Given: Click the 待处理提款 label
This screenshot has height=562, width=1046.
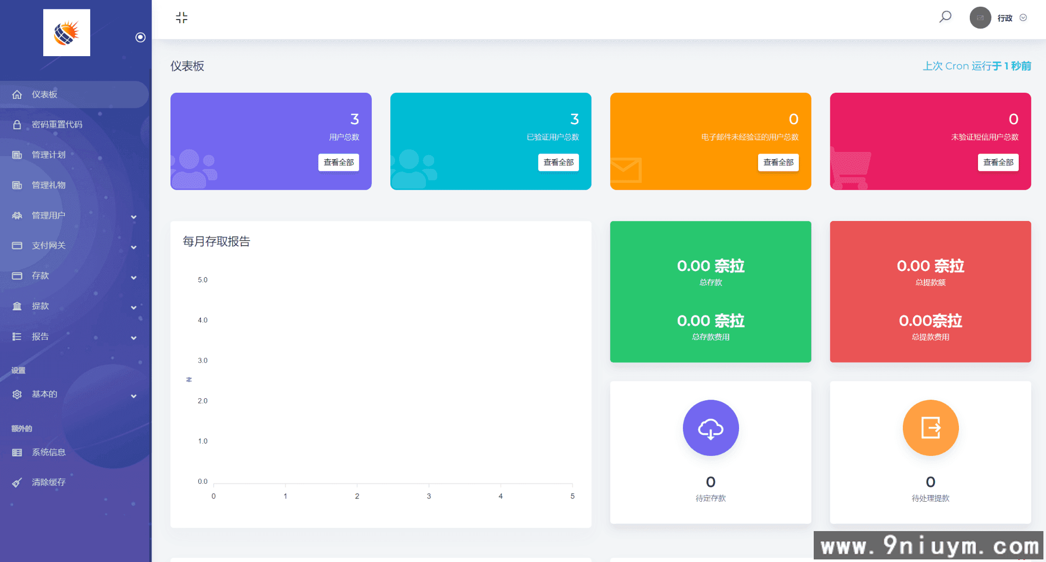Looking at the screenshot, I should 931,498.
